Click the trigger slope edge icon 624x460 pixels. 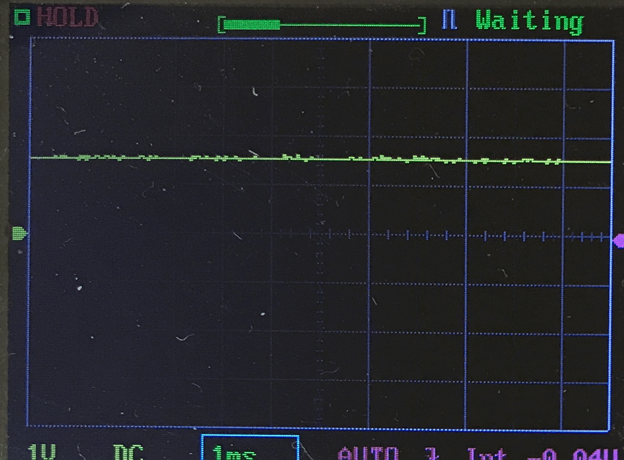(432, 453)
